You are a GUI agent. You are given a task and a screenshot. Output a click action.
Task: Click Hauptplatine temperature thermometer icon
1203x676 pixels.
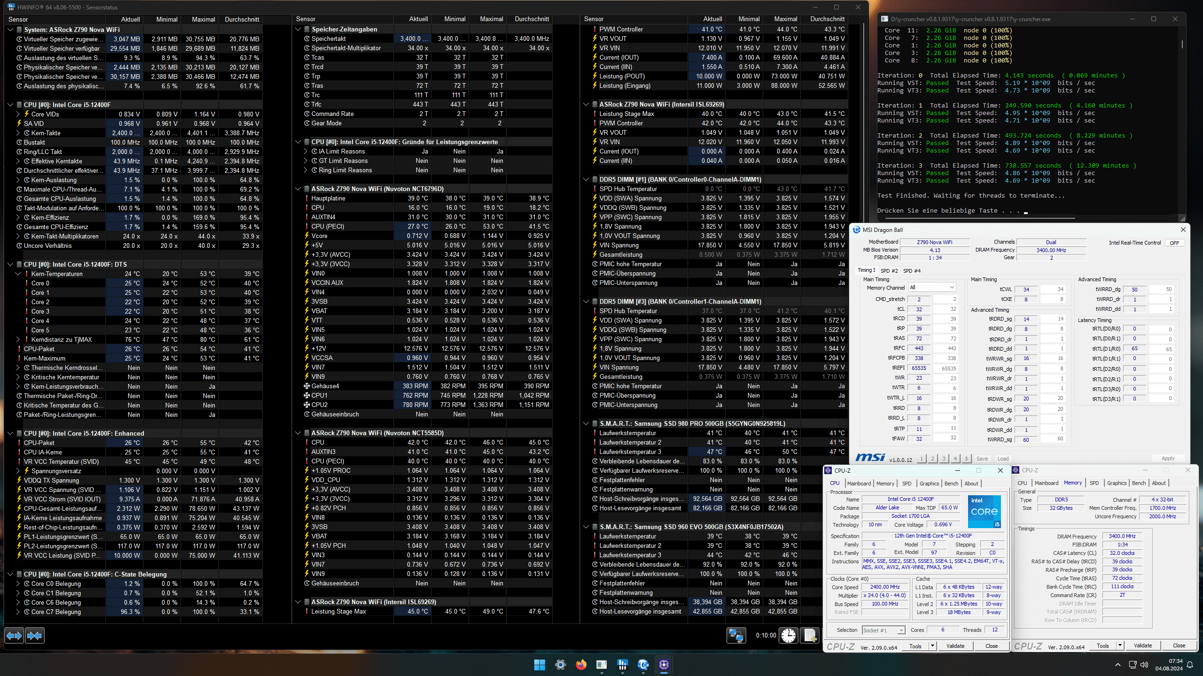307,198
